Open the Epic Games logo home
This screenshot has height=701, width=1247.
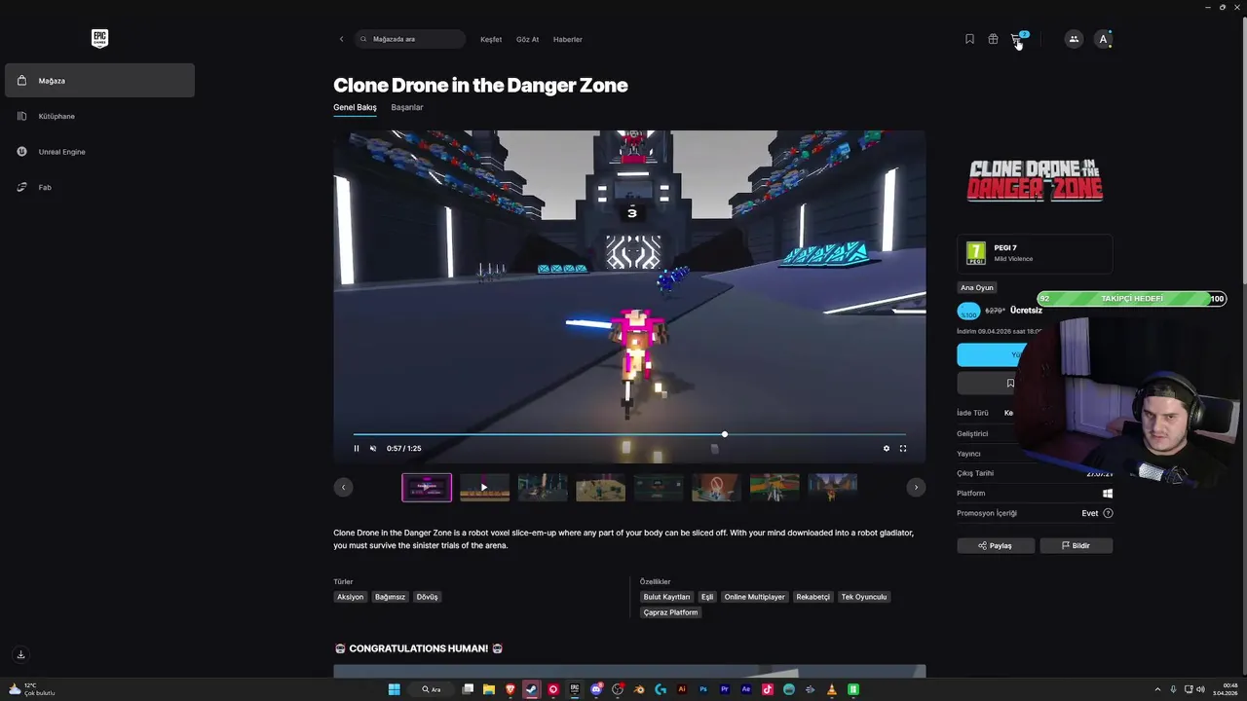99,39
